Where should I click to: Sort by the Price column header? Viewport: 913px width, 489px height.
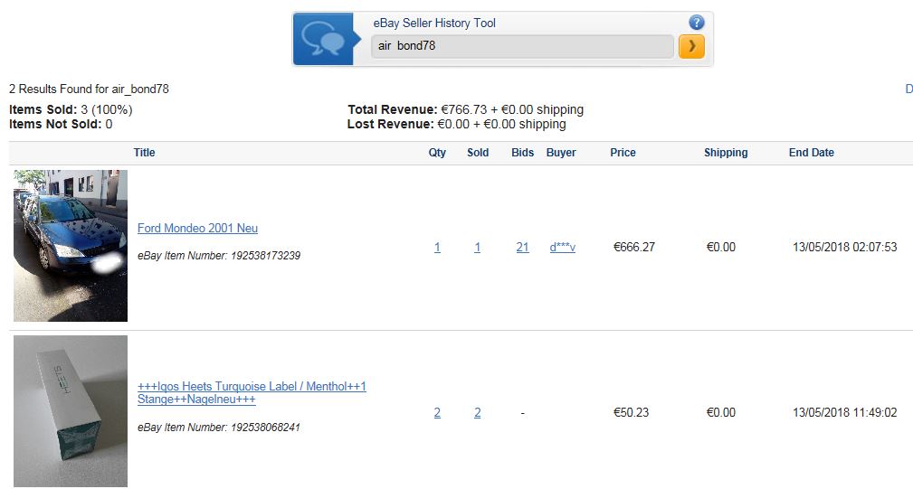coord(623,153)
